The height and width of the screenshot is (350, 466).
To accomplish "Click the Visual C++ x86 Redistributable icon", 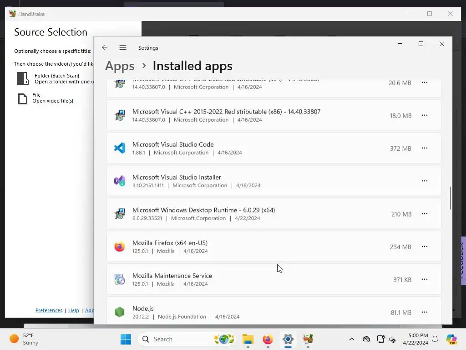I will [120, 115].
